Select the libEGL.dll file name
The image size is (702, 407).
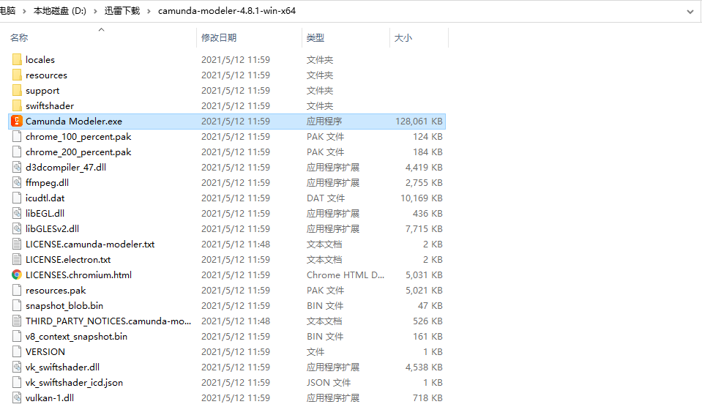coord(45,213)
